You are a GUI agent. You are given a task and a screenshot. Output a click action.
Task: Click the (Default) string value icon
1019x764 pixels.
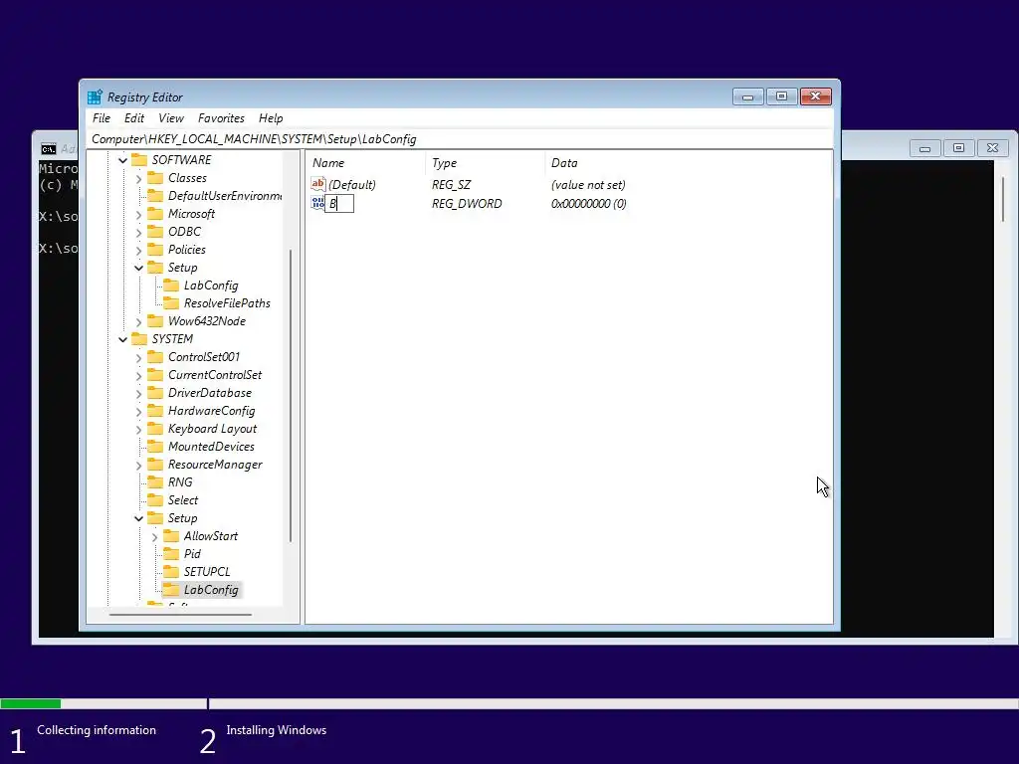tap(317, 184)
